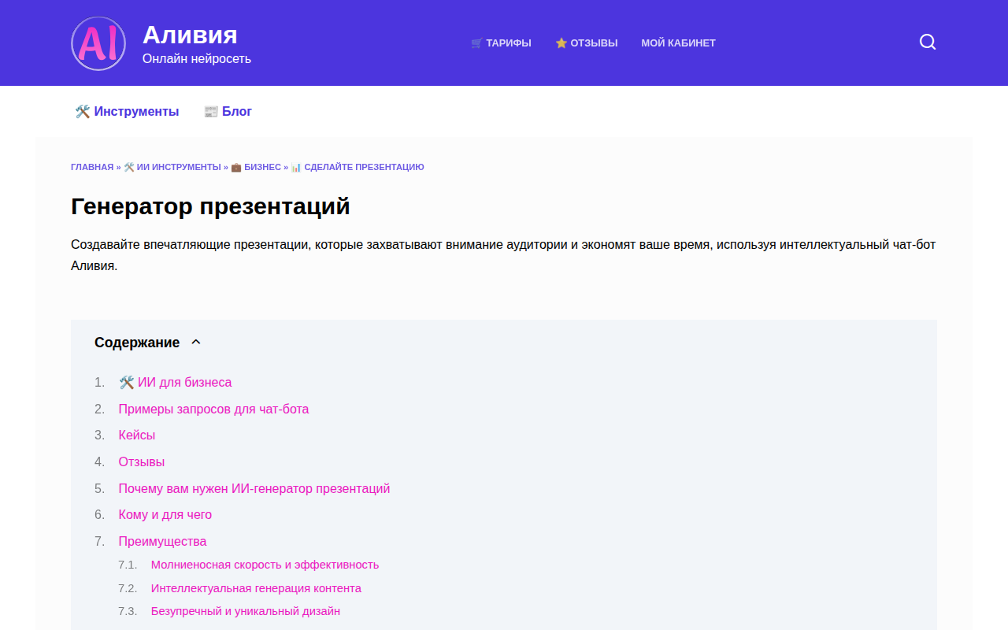Open site search via the magnifier icon
This screenshot has width=1008, height=630.
pyautogui.click(x=927, y=41)
